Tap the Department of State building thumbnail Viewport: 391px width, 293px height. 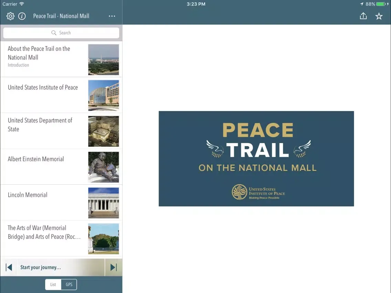(104, 131)
